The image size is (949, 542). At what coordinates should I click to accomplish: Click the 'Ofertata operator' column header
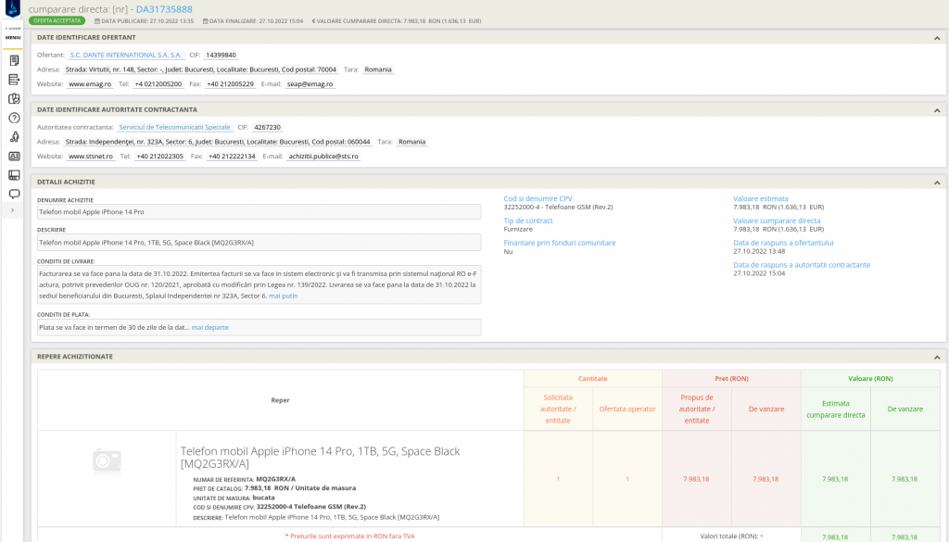(627, 410)
